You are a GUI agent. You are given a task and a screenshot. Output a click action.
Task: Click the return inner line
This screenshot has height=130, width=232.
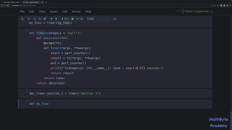54,78
